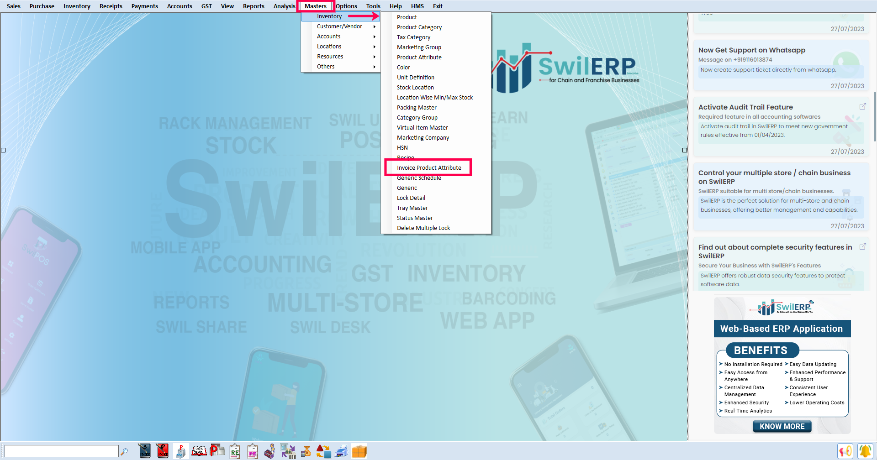Click the Masters menu in menu bar
877x460 pixels.
click(x=316, y=6)
